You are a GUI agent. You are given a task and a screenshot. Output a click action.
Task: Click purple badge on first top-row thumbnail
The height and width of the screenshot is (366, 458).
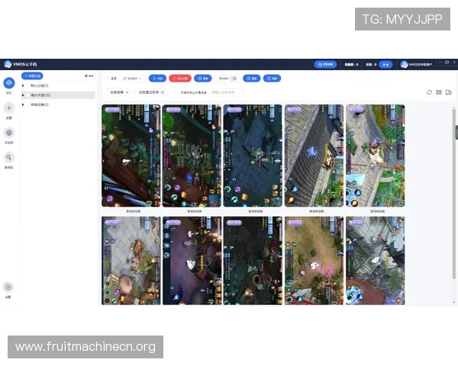(x=112, y=110)
